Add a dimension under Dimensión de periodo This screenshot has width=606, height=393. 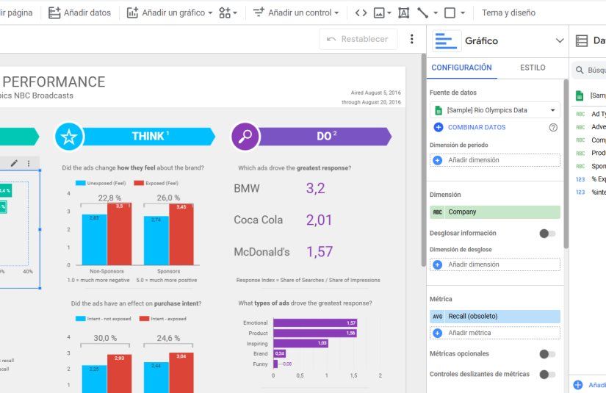click(x=494, y=160)
